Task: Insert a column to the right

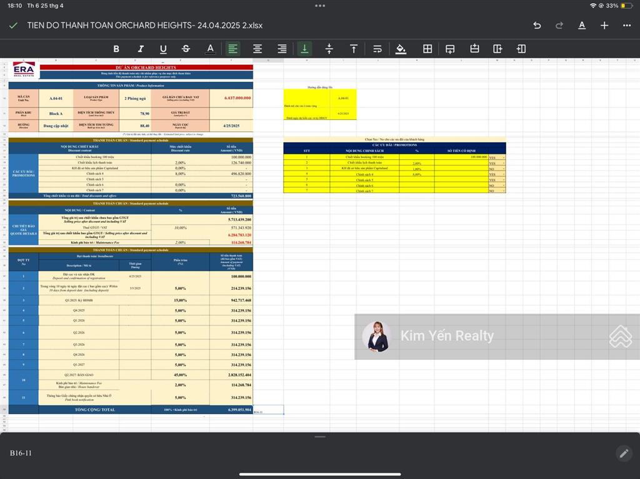Action: (497, 49)
